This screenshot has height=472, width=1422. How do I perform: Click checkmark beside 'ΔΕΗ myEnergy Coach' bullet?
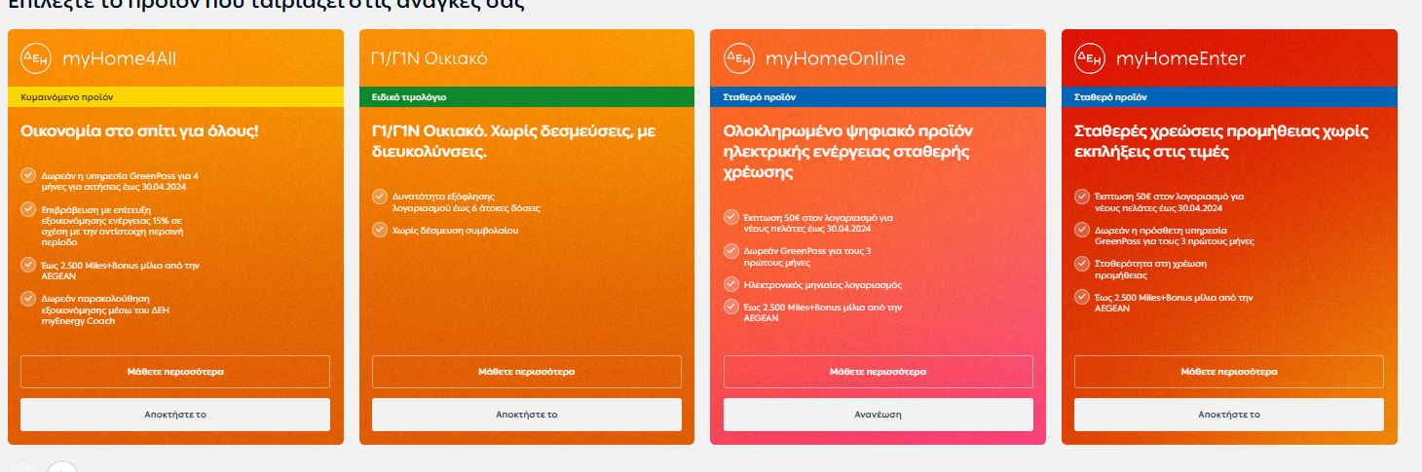(x=27, y=298)
